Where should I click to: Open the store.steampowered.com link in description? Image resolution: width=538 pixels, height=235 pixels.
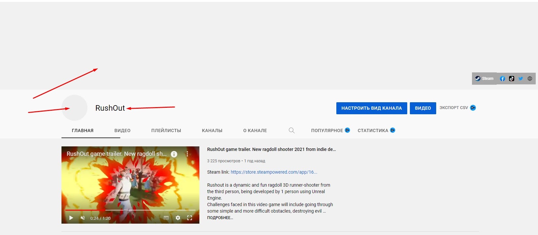click(x=274, y=172)
